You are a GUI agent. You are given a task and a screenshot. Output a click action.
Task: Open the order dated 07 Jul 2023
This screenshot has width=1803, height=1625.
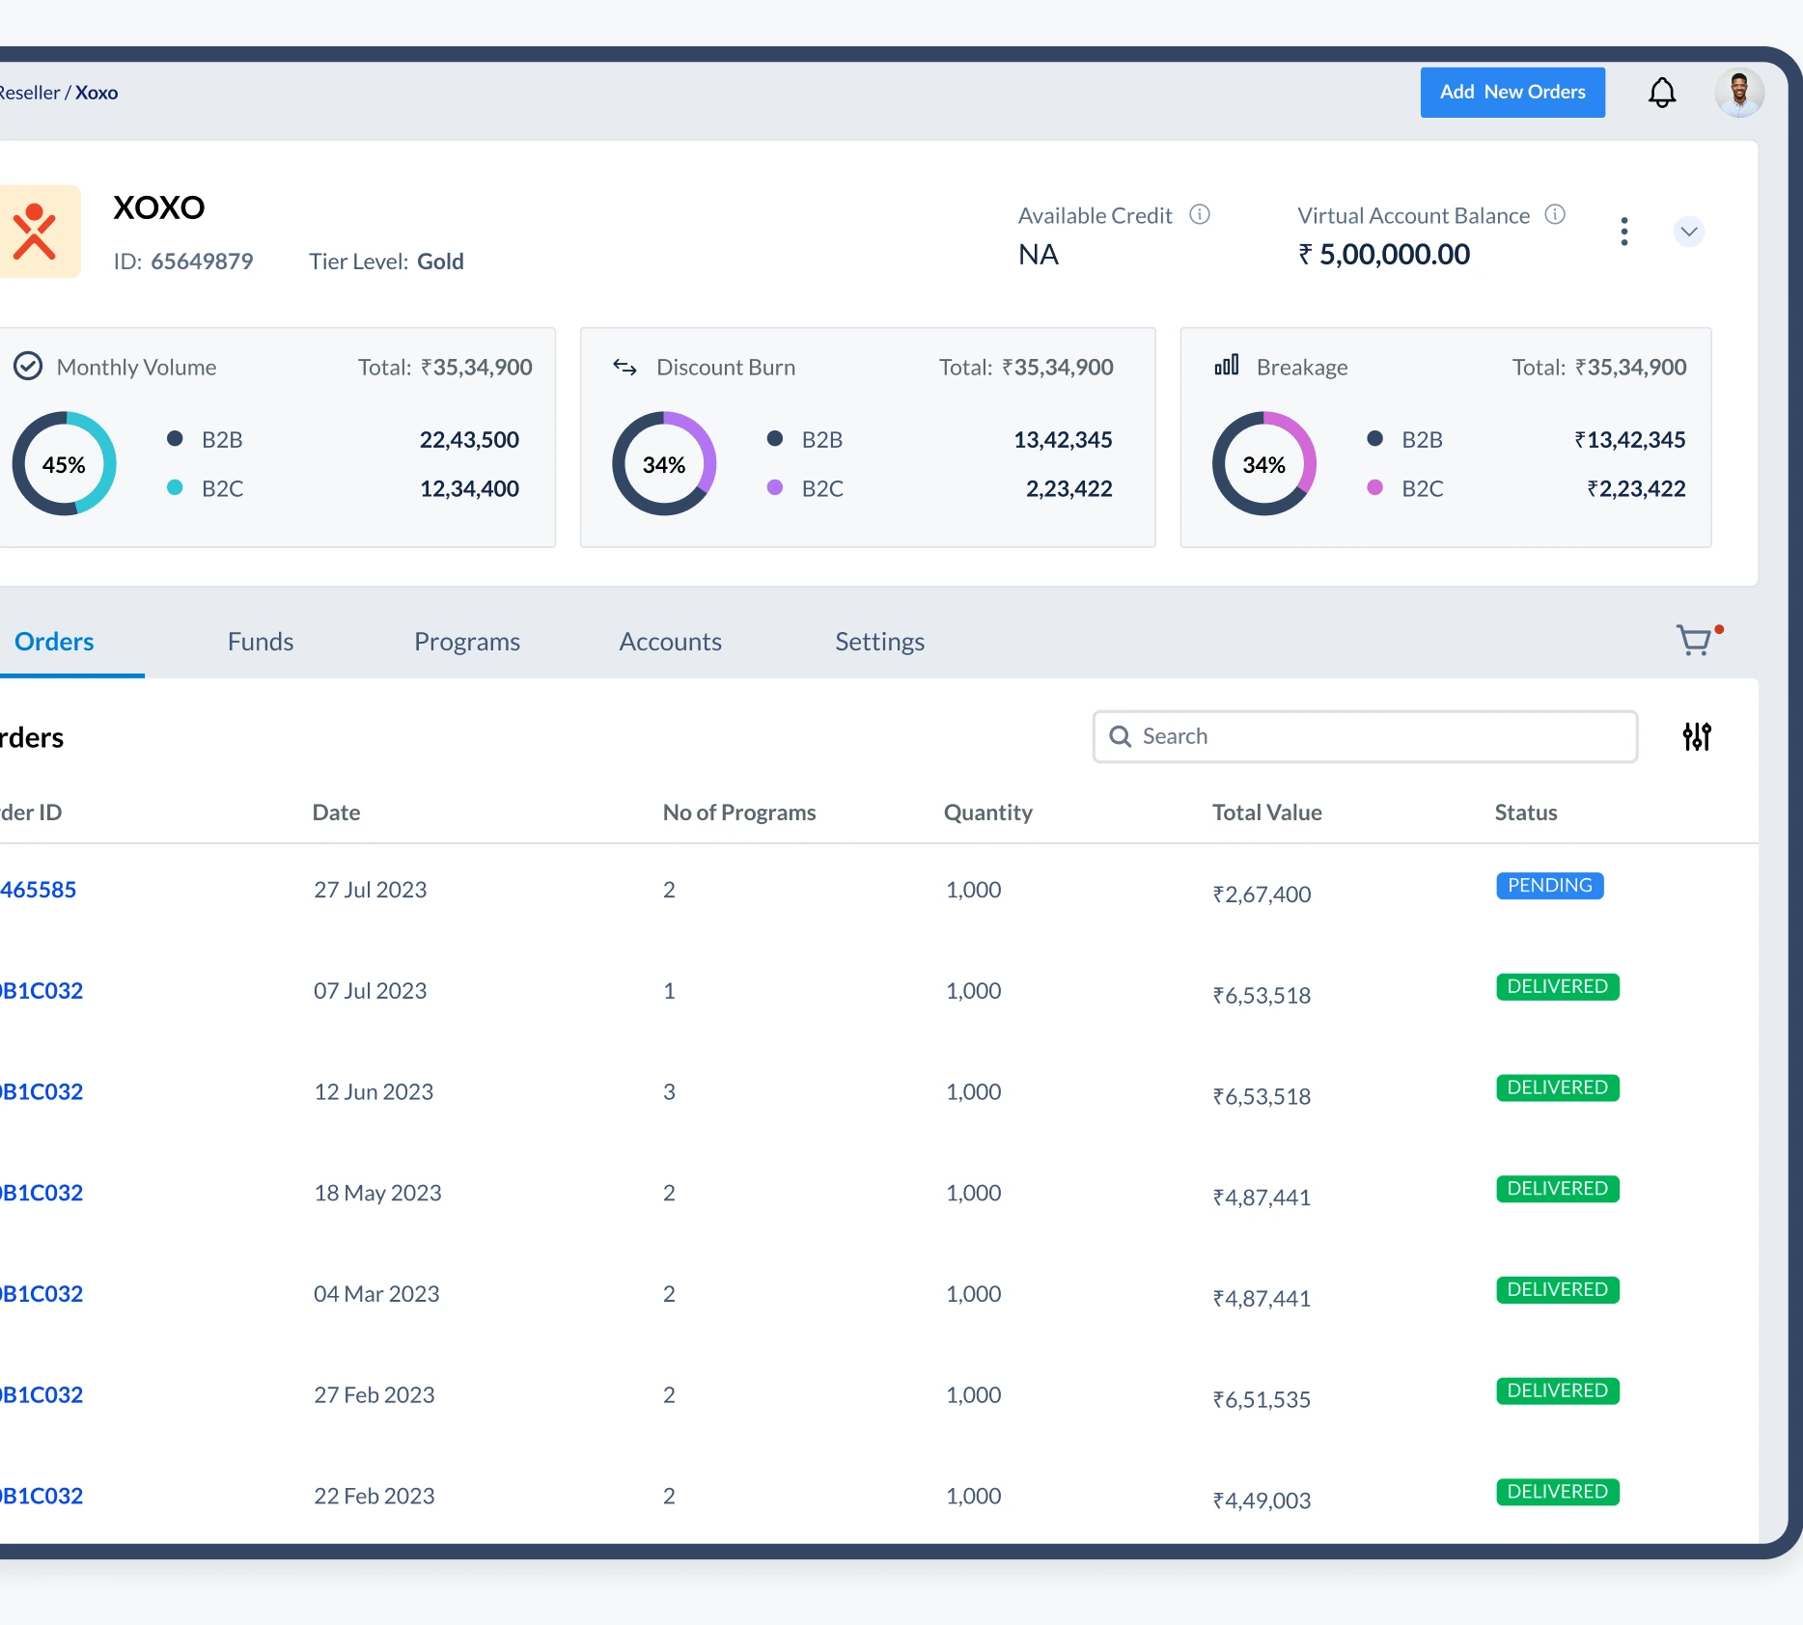point(42,991)
